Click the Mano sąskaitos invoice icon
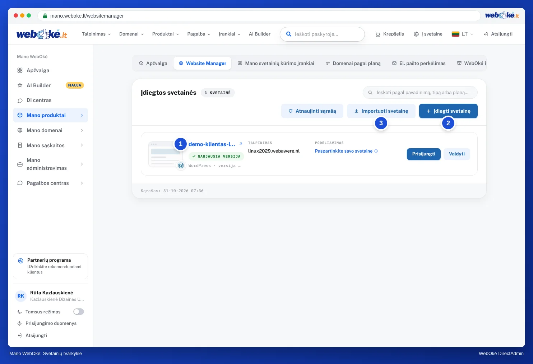This screenshot has width=533, height=364. pyautogui.click(x=20, y=145)
